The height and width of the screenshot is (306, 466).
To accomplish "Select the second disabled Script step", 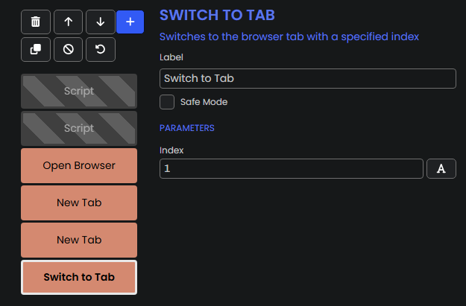I will pos(79,128).
